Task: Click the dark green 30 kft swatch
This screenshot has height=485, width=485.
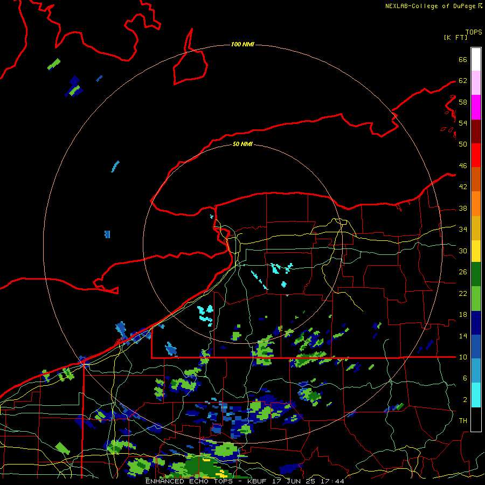Action: (476, 274)
